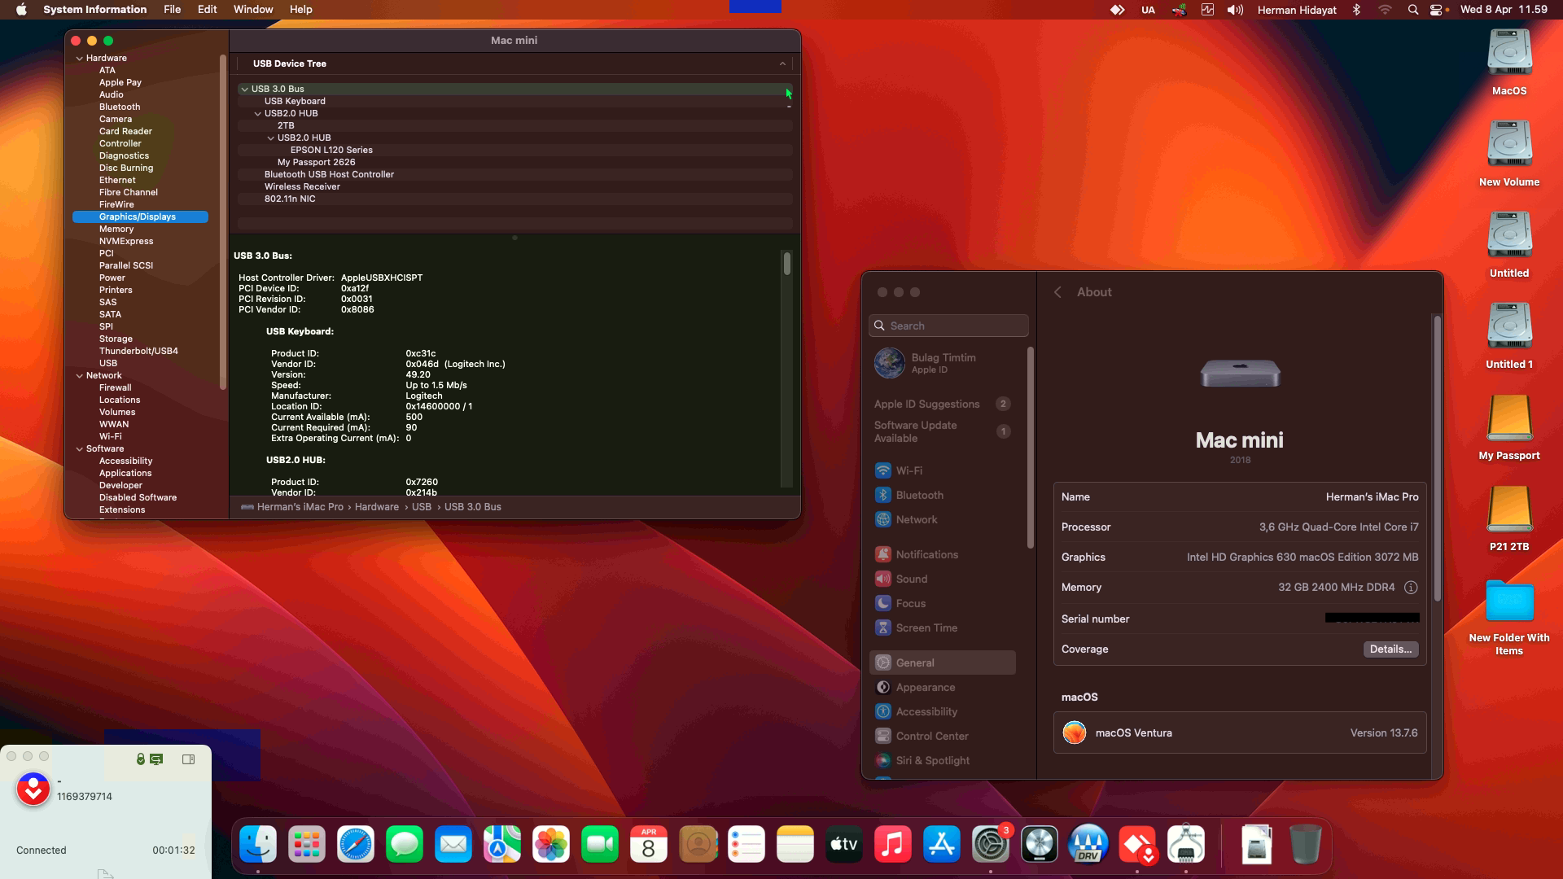The image size is (1563, 879).
Task: Open Launchpad from the Dock
Action: (x=307, y=845)
